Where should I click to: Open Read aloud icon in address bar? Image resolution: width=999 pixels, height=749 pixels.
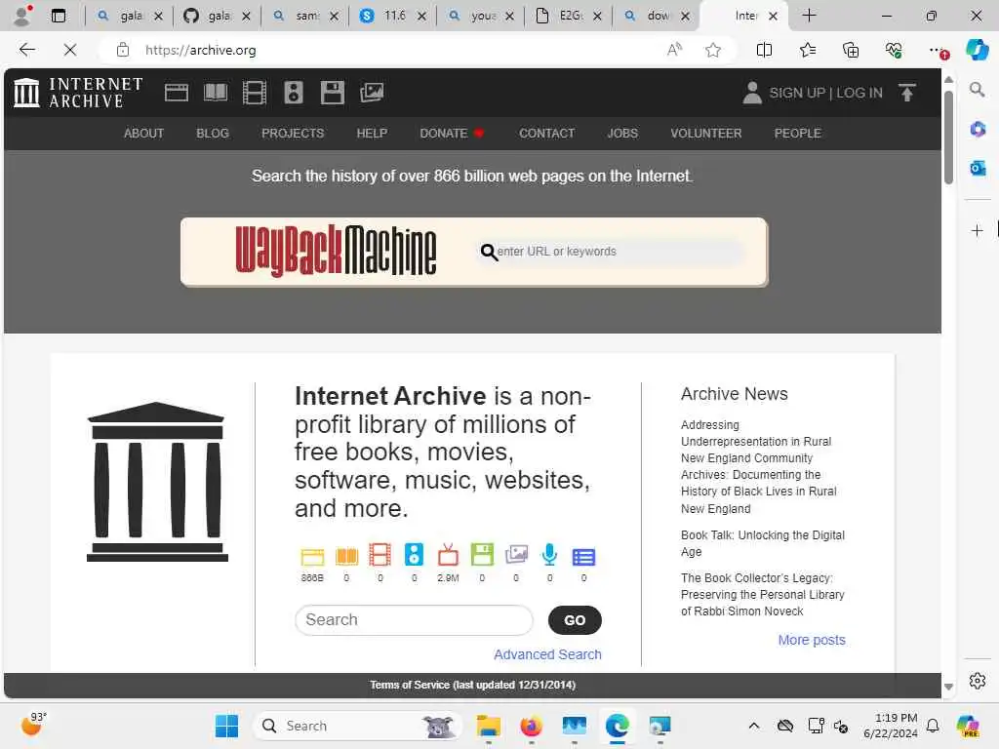click(x=674, y=50)
